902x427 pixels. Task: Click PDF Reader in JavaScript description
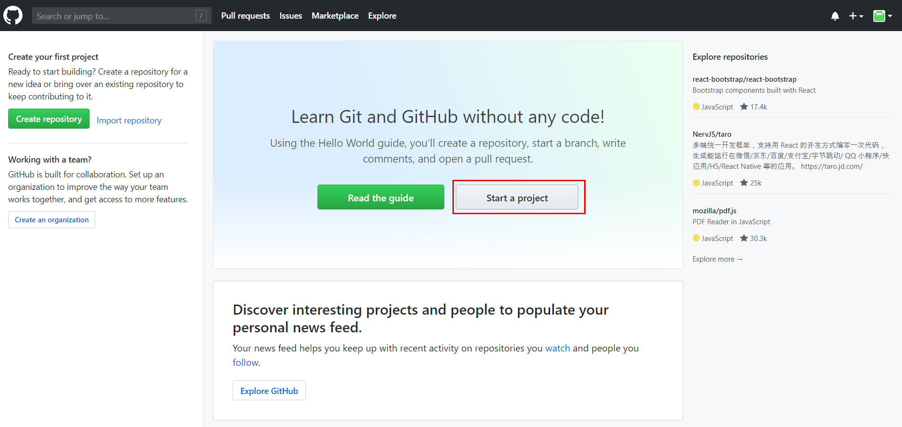pos(731,222)
